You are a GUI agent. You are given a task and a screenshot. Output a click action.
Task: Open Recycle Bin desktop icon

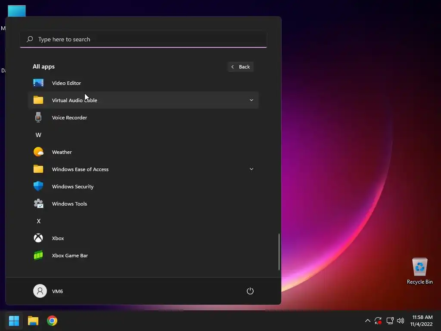click(419, 271)
